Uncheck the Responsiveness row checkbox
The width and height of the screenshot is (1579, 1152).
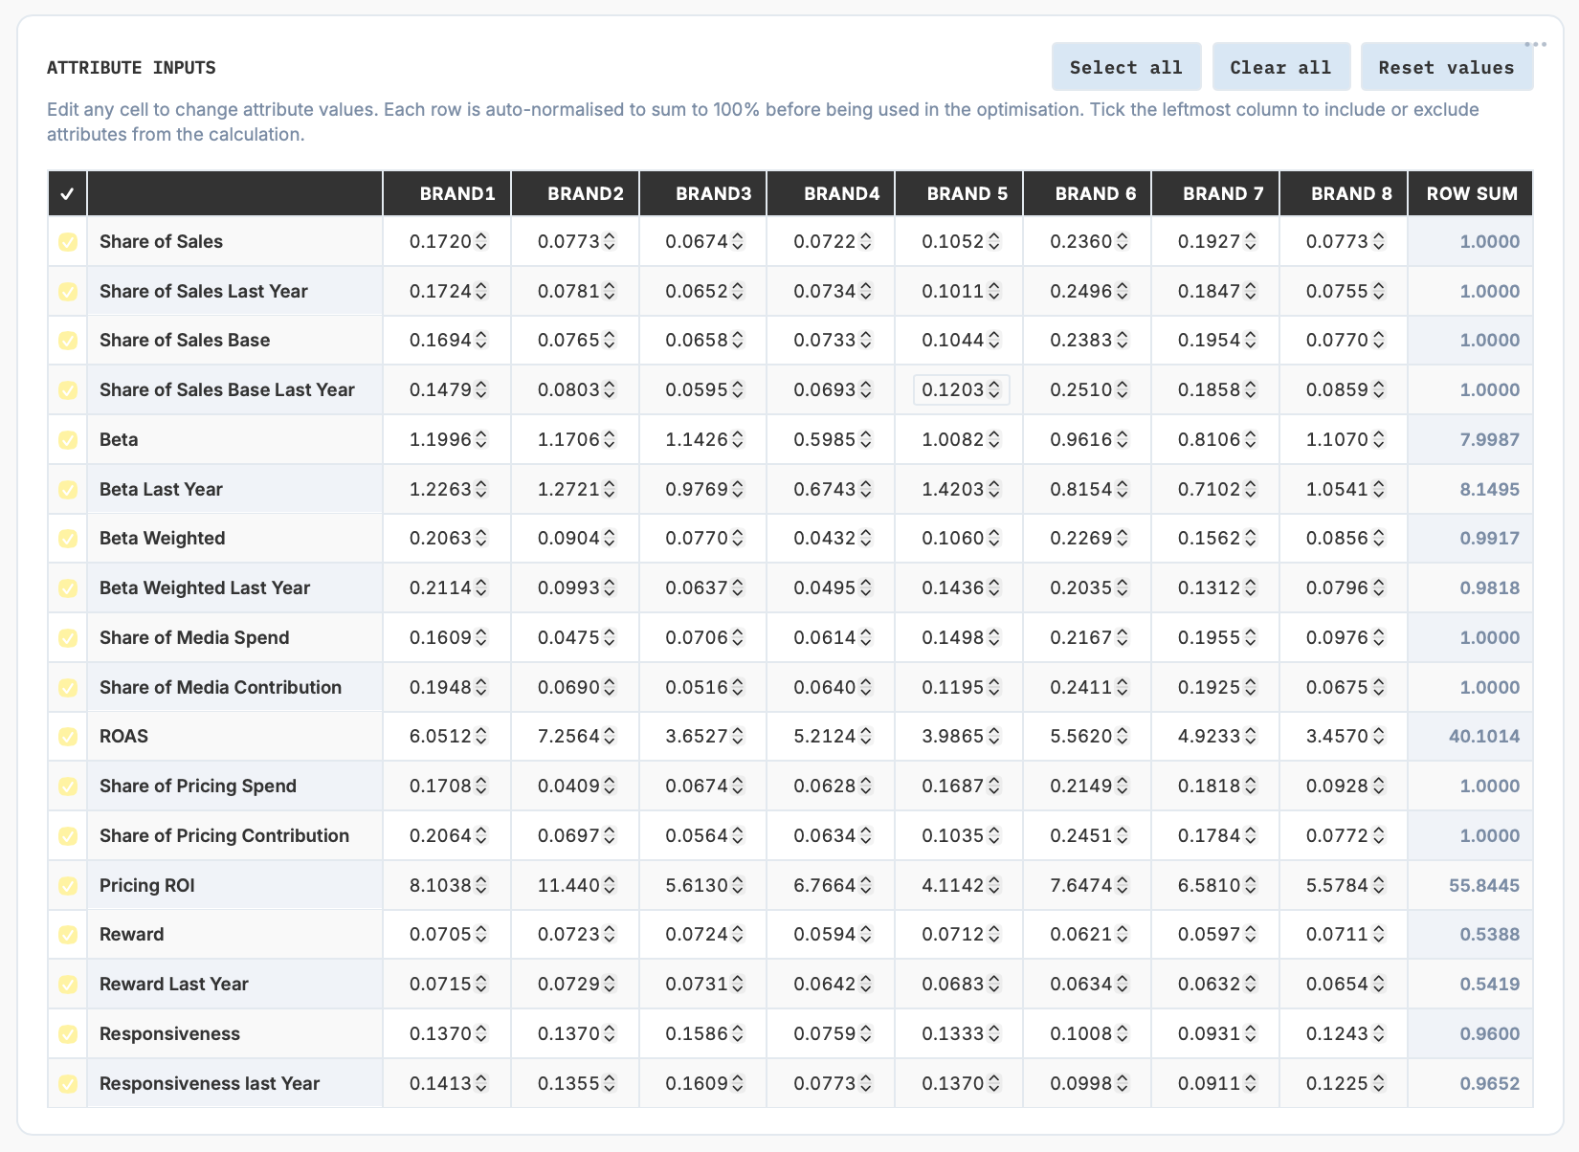pyautogui.click(x=68, y=1034)
